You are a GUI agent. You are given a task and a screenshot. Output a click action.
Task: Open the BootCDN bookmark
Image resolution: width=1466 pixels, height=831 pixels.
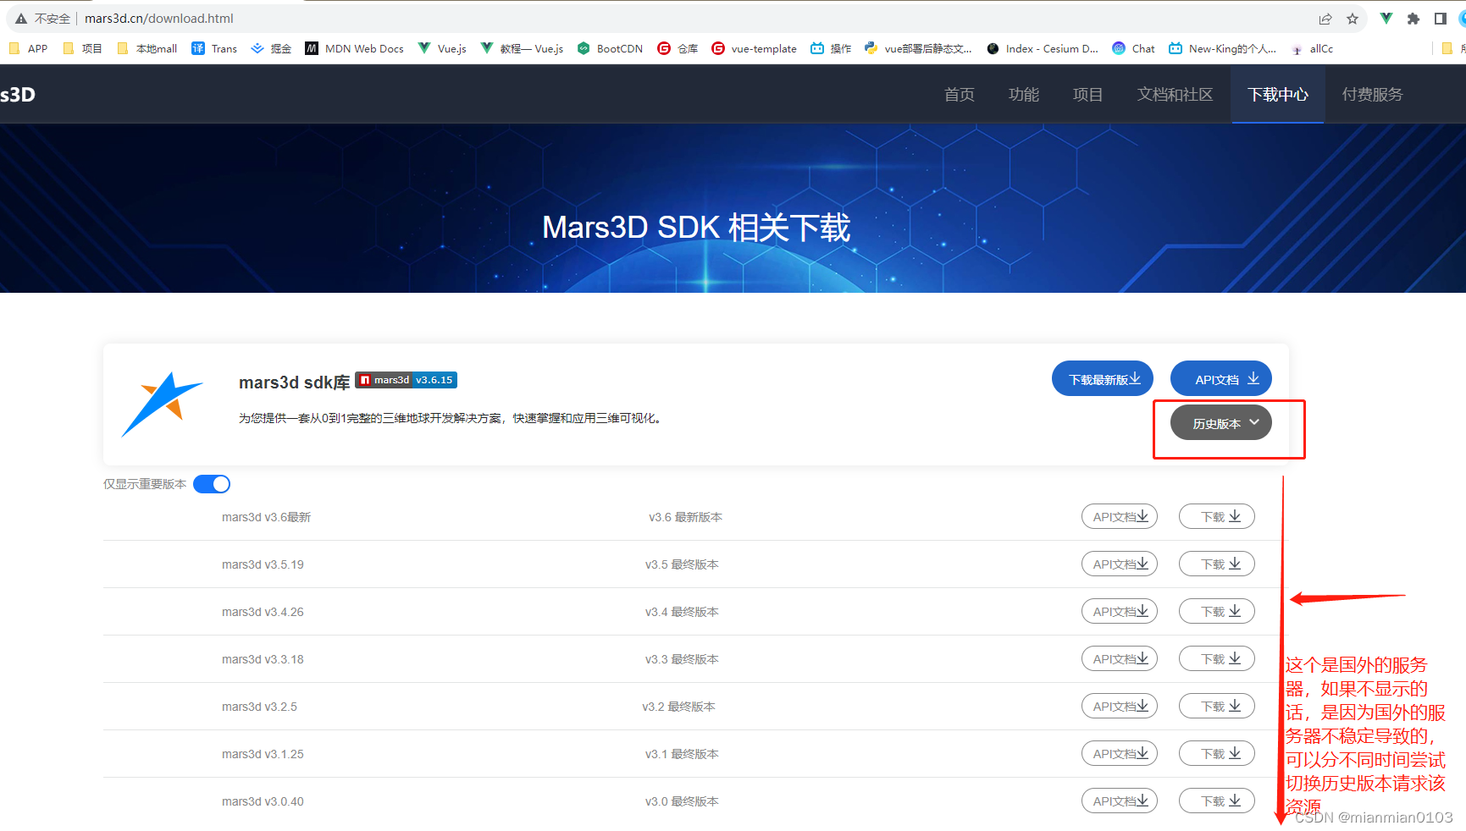[x=610, y=49]
